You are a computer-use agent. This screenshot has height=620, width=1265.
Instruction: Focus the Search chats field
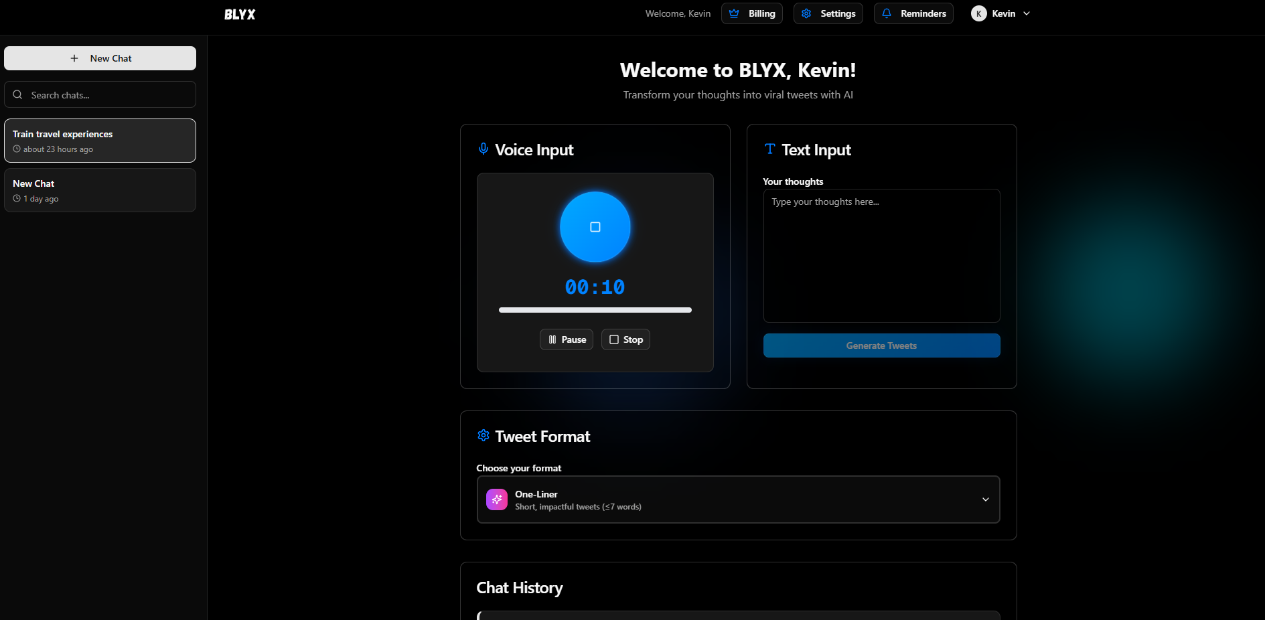pyautogui.click(x=100, y=94)
